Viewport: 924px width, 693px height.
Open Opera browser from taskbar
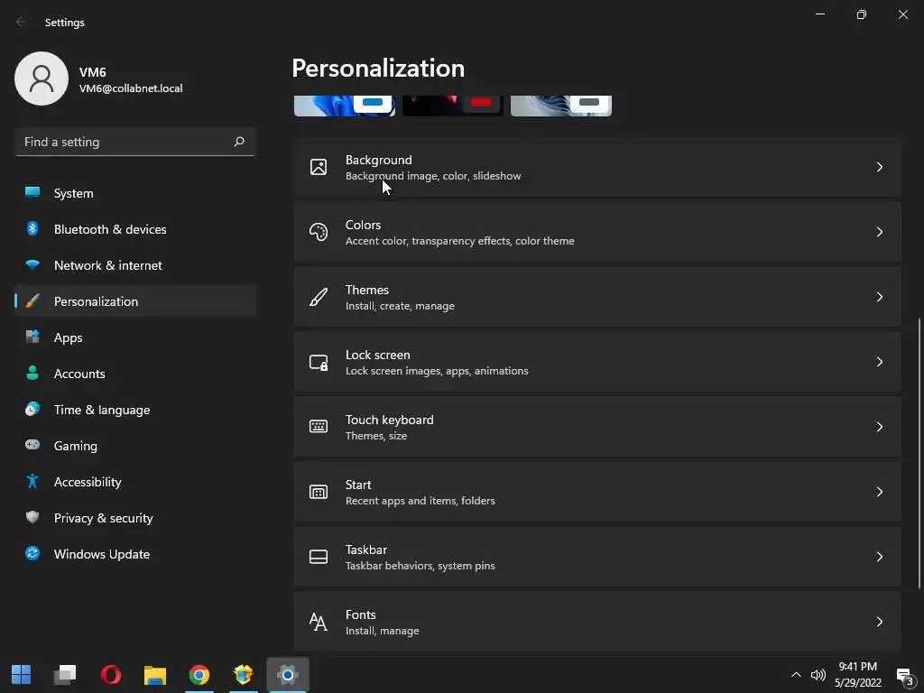point(111,674)
